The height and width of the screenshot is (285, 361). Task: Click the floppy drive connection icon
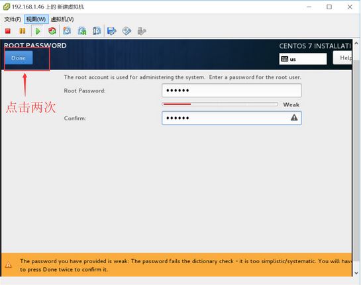pyautogui.click(x=112, y=31)
